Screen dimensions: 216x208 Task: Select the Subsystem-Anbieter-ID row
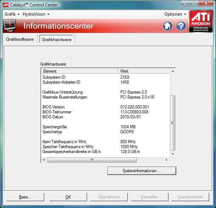click(106, 82)
